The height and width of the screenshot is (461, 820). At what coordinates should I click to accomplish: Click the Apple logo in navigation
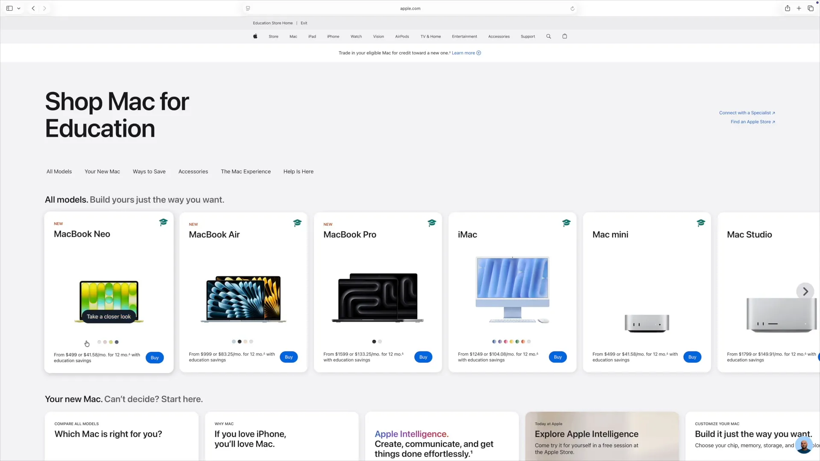(255, 36)
